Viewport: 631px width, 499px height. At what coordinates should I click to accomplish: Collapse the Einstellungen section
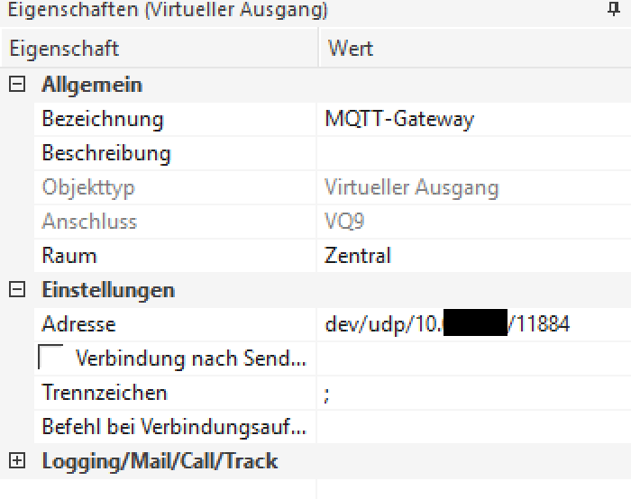(x=16, y=290)
